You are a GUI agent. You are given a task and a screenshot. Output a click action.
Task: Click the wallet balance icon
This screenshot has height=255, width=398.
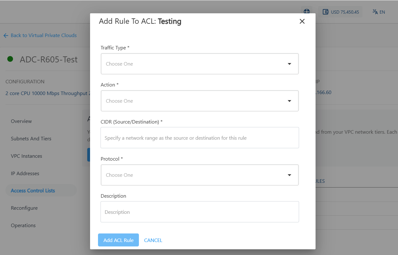[x=325, y=12]
